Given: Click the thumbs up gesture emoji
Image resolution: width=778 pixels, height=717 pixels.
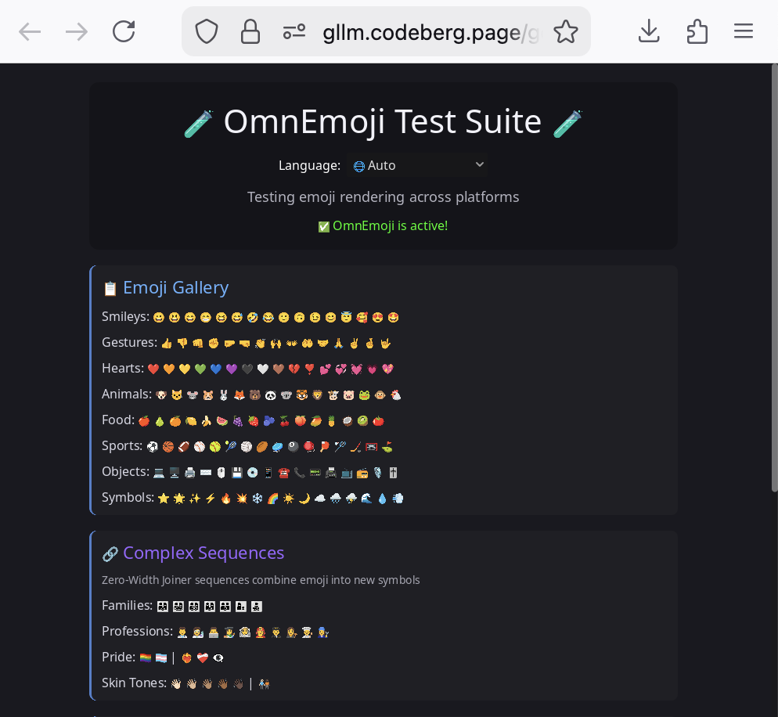Looking at the screenshot, I should click(166, 343).
